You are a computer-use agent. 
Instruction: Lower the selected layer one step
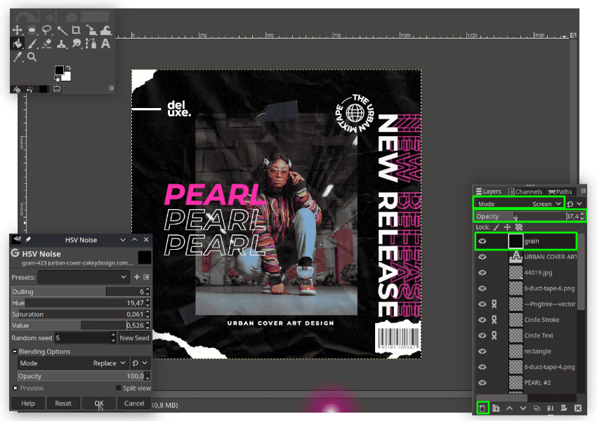click(x=523, y=408)
